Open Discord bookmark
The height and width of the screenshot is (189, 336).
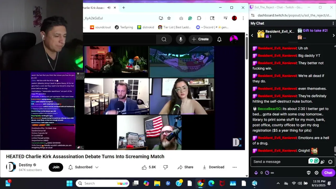[212, 27]
